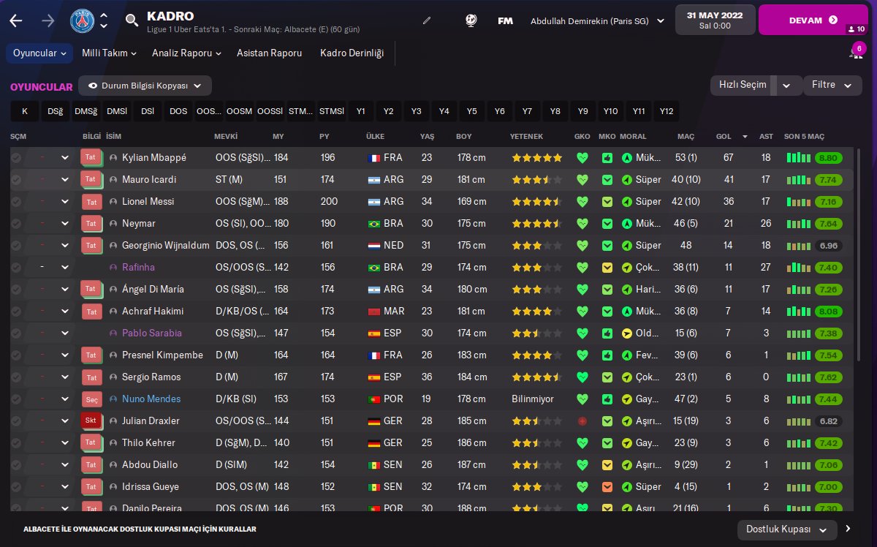
Task: Click Julian Draxler's red injury icon
Action: [x=582, y=421]
